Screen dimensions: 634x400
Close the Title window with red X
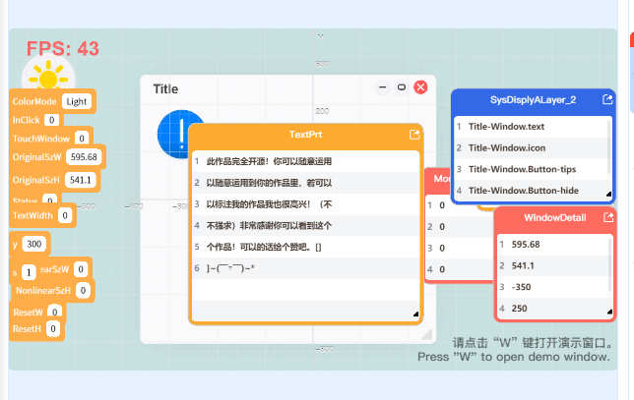pyautogui.click(x=420, y=87)
